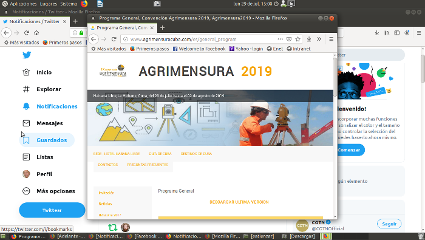Open page actions three-dot menu
The width and height of the screenshot is (425, 240).
(280, 39)
